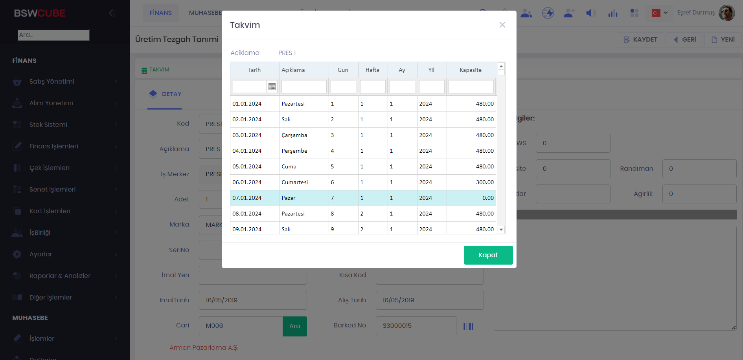
Task: Select the 07.01.2024 Pazar row
Action: click(362, 198)
